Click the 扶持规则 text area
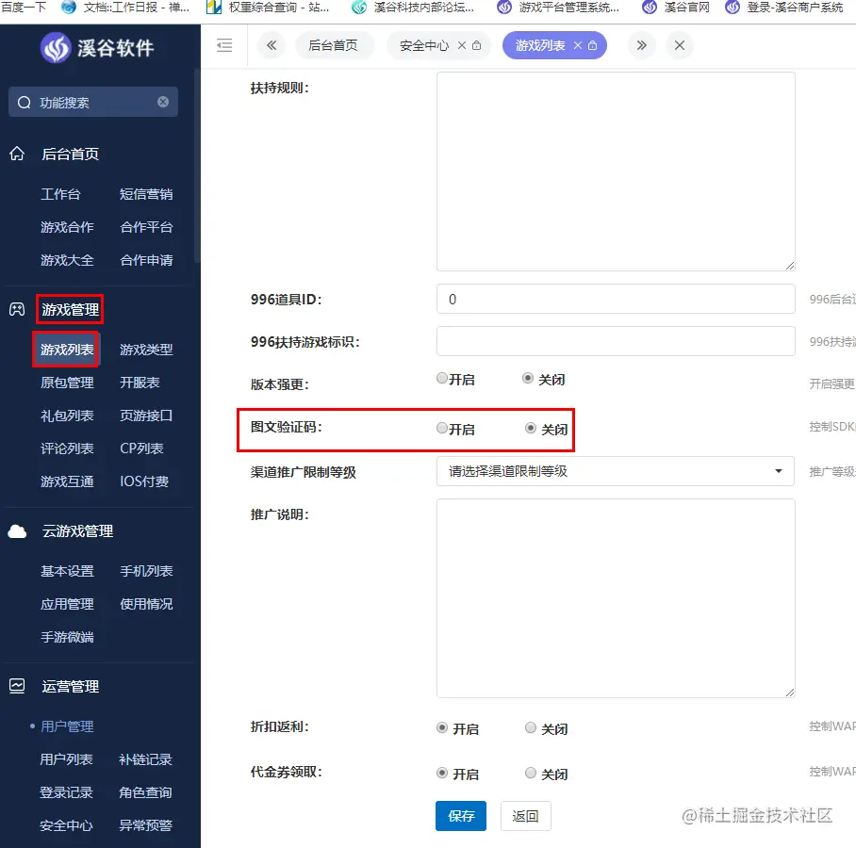 [x=616, y=171]
